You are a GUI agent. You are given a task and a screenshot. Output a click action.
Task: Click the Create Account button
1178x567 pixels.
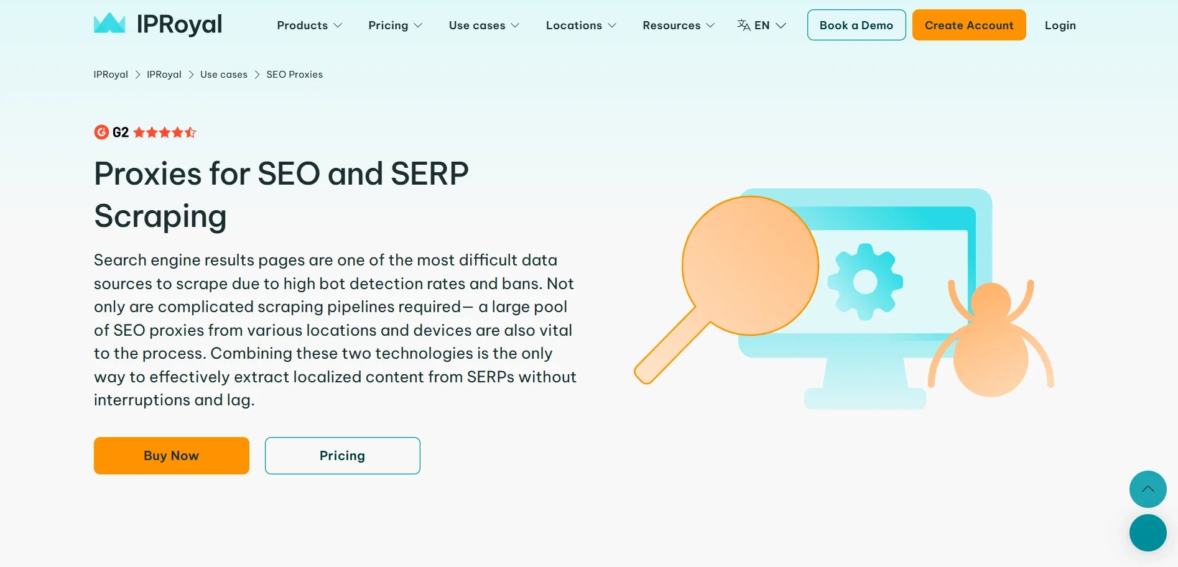click(x=969, y=25)
